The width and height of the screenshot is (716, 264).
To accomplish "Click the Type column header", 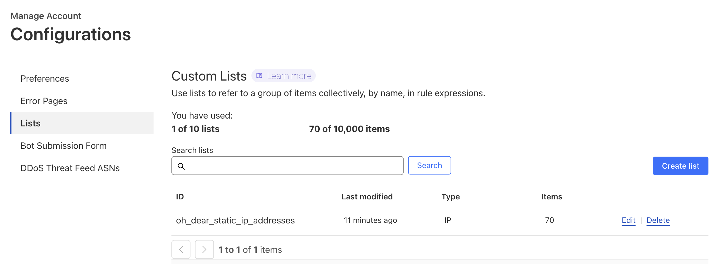I will pyautogui.click(x=450, y=197).
